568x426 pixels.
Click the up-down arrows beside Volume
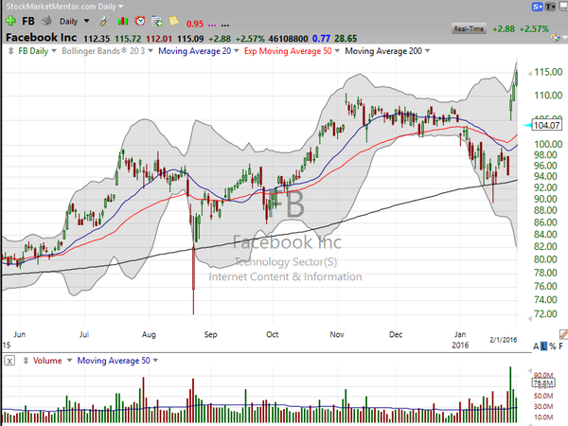coord(26,361)
